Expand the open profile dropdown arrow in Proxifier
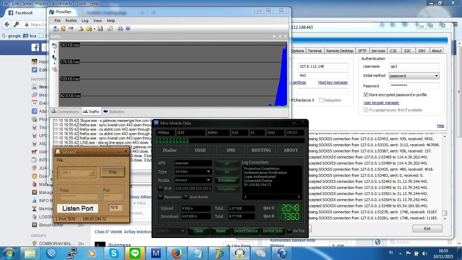Screen dimensions: 462x260 tap(94, 29)
